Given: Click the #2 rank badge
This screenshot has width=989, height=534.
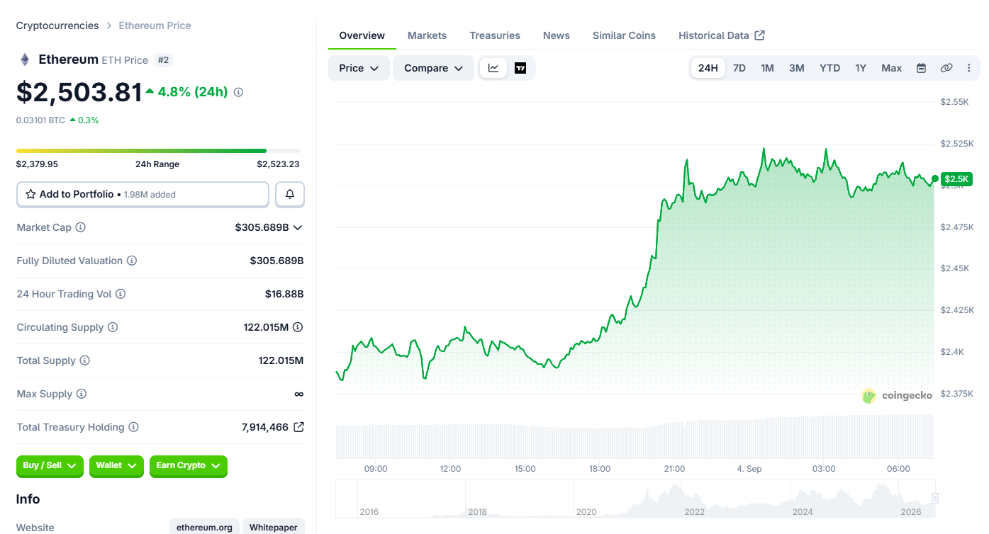Looking at the screenshot, I should (163, 60).
